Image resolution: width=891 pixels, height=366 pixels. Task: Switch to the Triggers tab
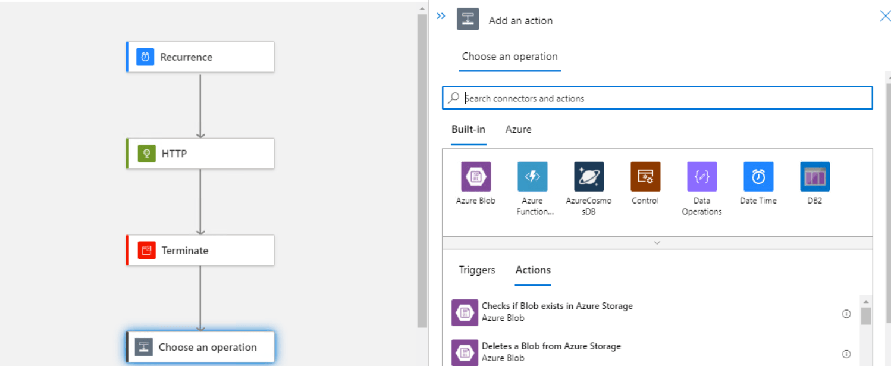click(x=476, y=270)
